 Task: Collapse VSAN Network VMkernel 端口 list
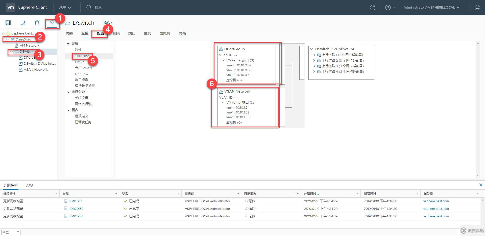click(x=223, y=102)
